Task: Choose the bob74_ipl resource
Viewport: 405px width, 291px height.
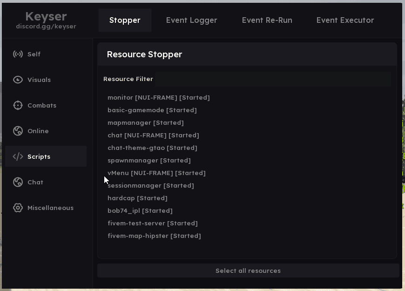Action: pyautogui.click(x=140, y=210)
